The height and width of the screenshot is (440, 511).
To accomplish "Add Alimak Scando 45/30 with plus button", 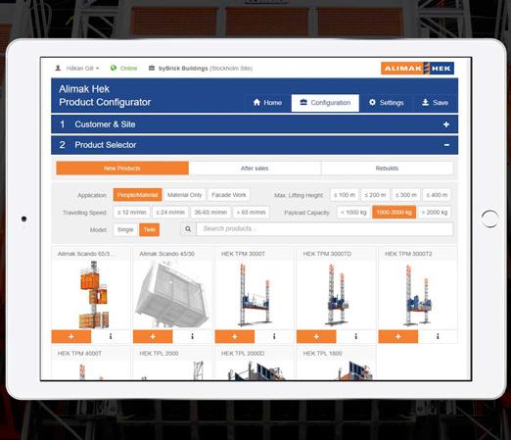I will pyautogui.click(x=153, y=336).
